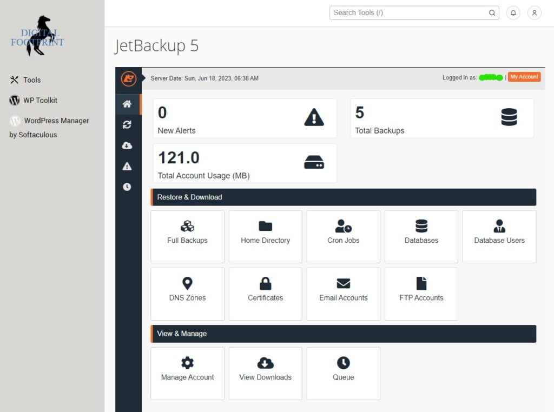Open the Certificates lock tile
This screenshot has width=554, height=412.
(x=265, y=294)
